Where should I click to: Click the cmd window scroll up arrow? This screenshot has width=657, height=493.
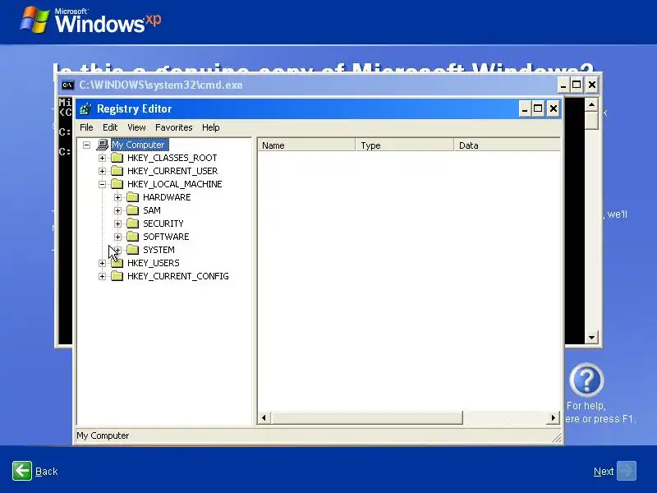point(591,104)
